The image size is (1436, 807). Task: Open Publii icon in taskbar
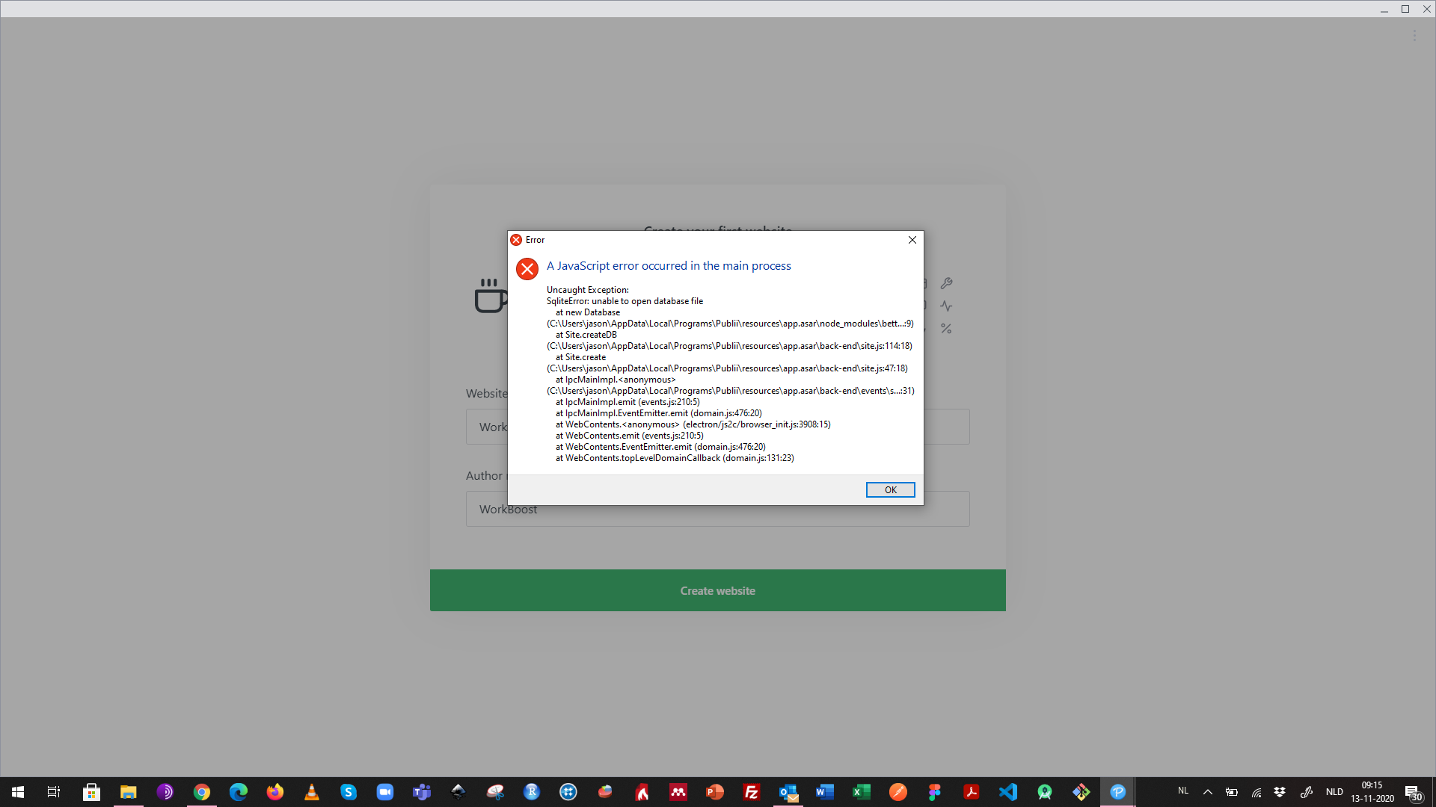[1117, 792]
